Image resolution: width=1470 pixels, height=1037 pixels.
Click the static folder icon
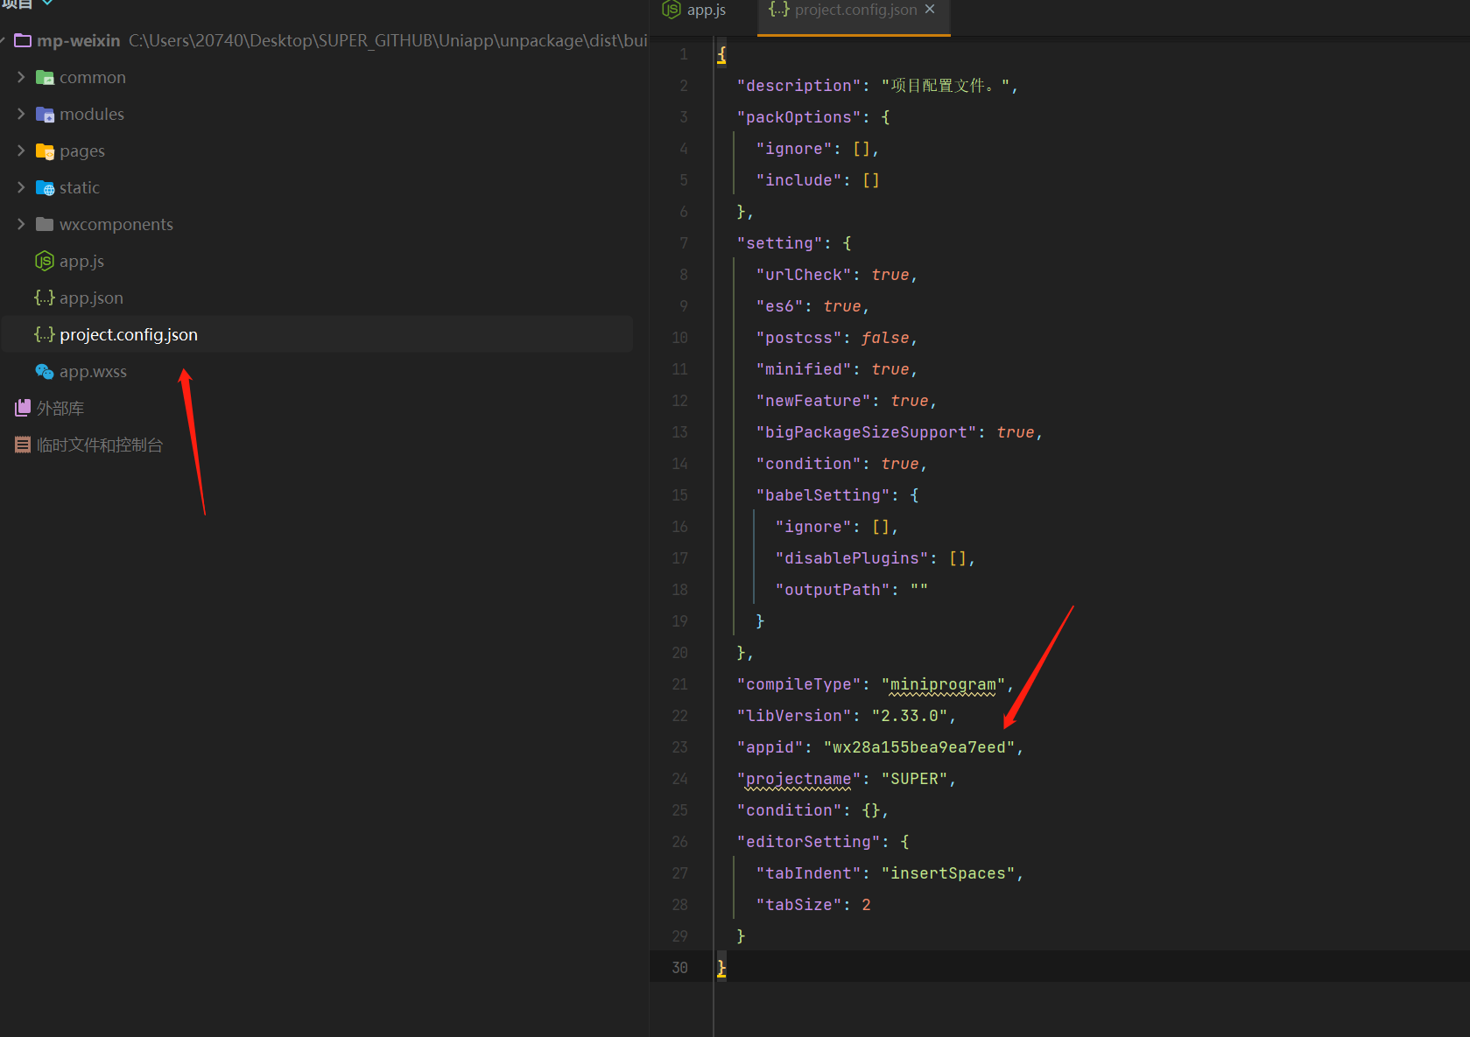pos(44,187)
